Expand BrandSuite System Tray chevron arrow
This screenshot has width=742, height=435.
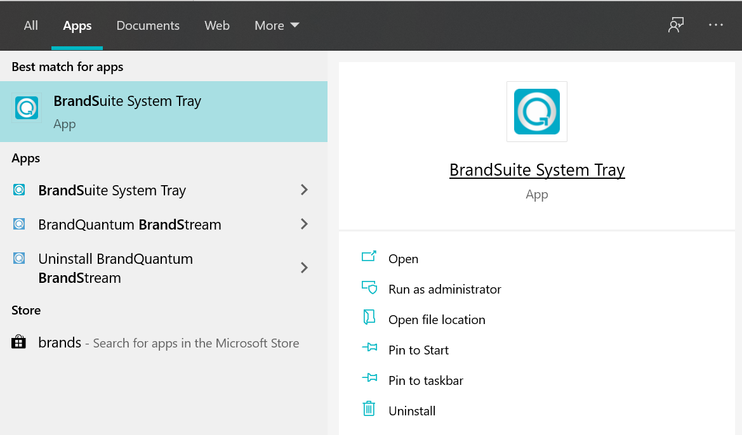[x=304, y=190]
